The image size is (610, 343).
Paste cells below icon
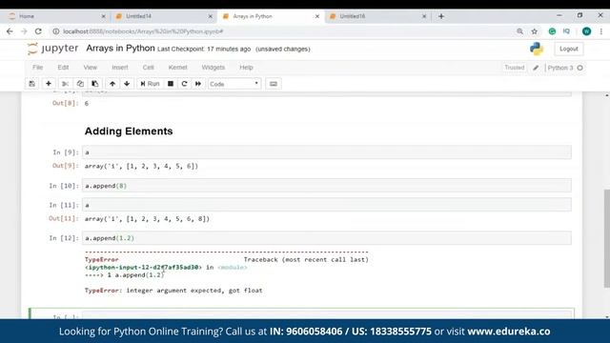click(95, 84)
